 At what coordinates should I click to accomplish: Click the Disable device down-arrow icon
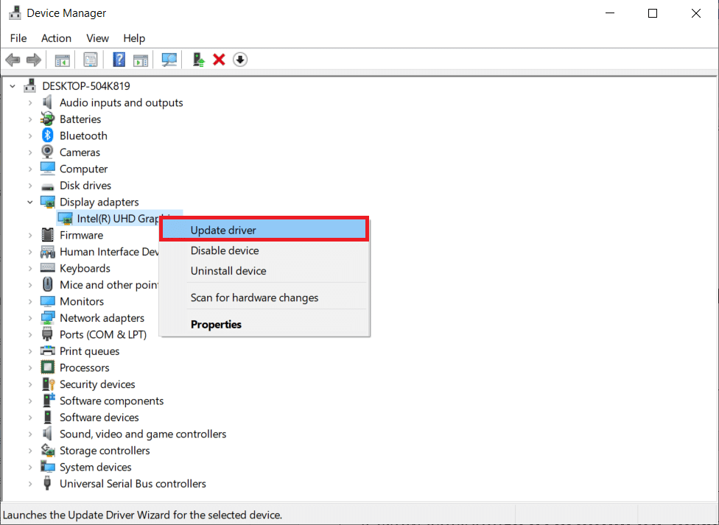pyautogui.click(x=240, y=60)
